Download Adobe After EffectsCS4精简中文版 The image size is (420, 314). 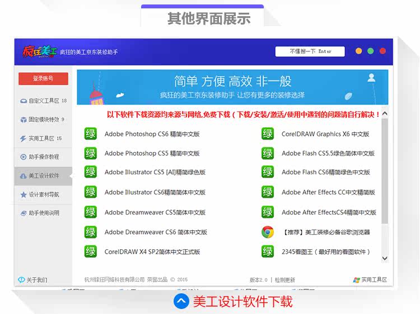tap(329, 212)
